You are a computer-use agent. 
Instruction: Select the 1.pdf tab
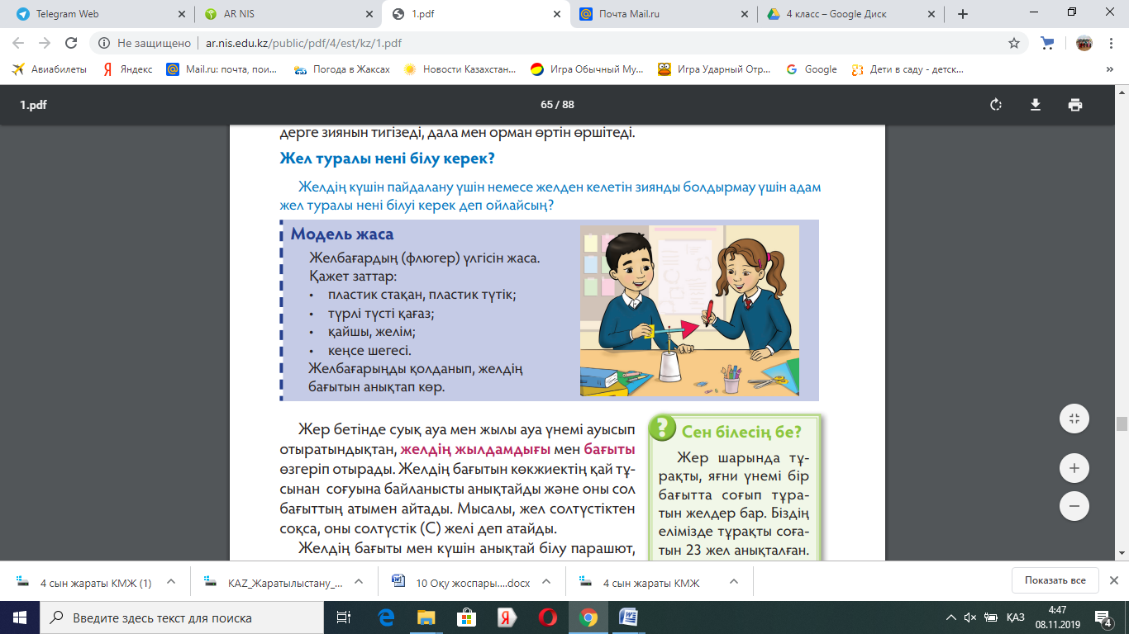476,14
